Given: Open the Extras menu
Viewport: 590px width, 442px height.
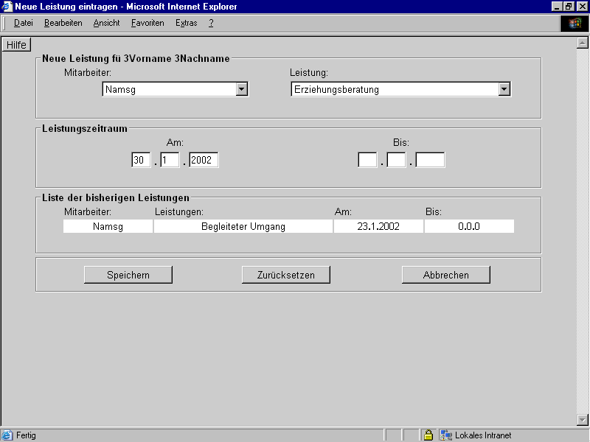Looking at the screenshot, I should pos(186,23).
